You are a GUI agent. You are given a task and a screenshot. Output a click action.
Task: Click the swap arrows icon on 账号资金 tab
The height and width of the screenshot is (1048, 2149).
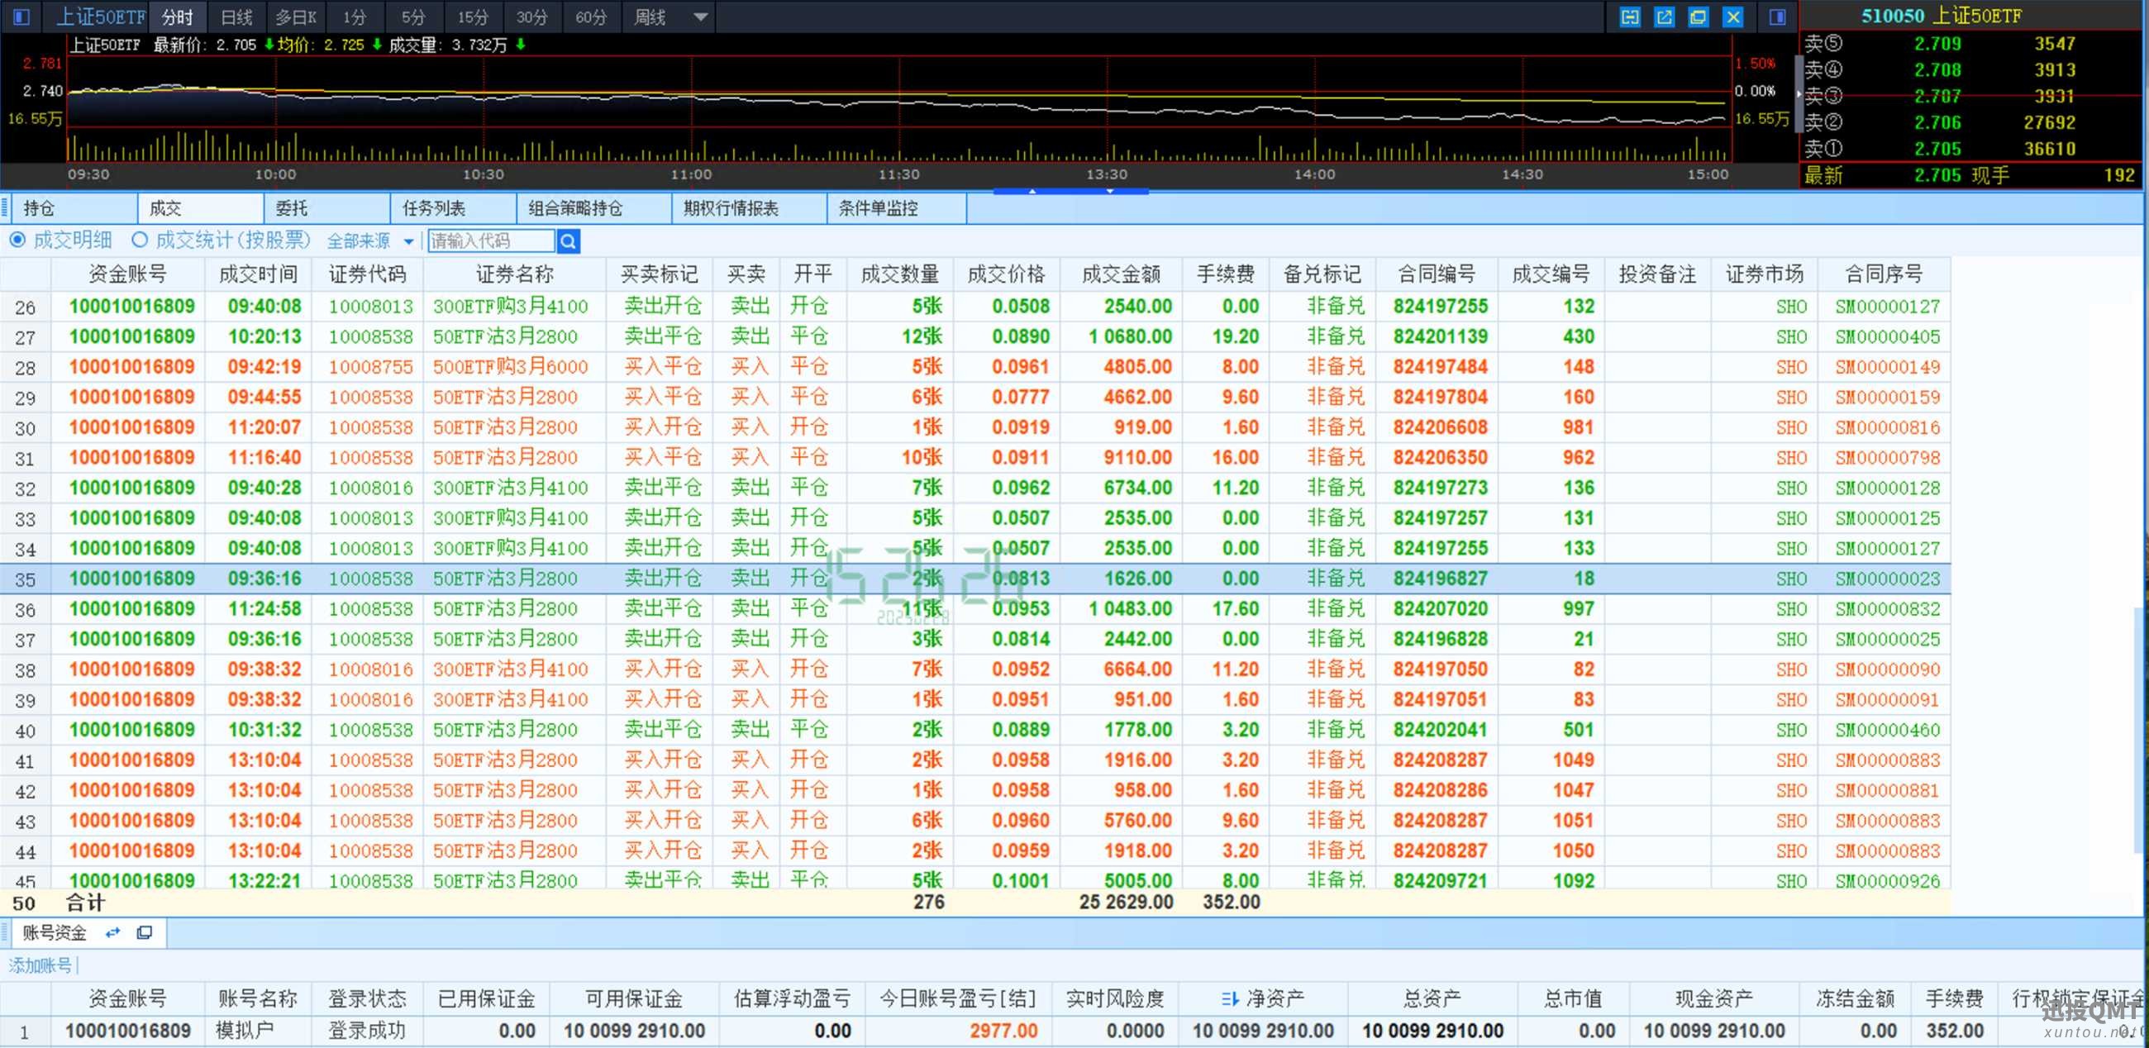click(112, 932)
